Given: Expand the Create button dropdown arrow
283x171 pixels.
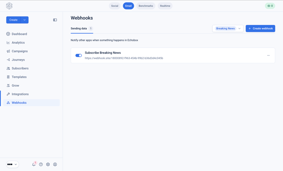Looking at the screenshot, I should pos(24,20).
